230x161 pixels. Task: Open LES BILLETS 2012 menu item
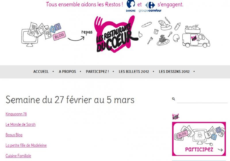pyautogui.click(x=134, y=71)
